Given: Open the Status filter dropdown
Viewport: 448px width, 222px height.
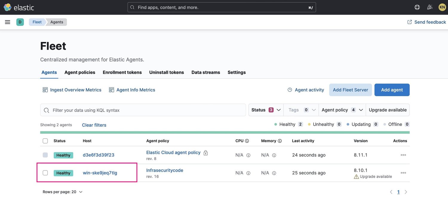Looking at the screenshot, I should click(x=266, y=110).
